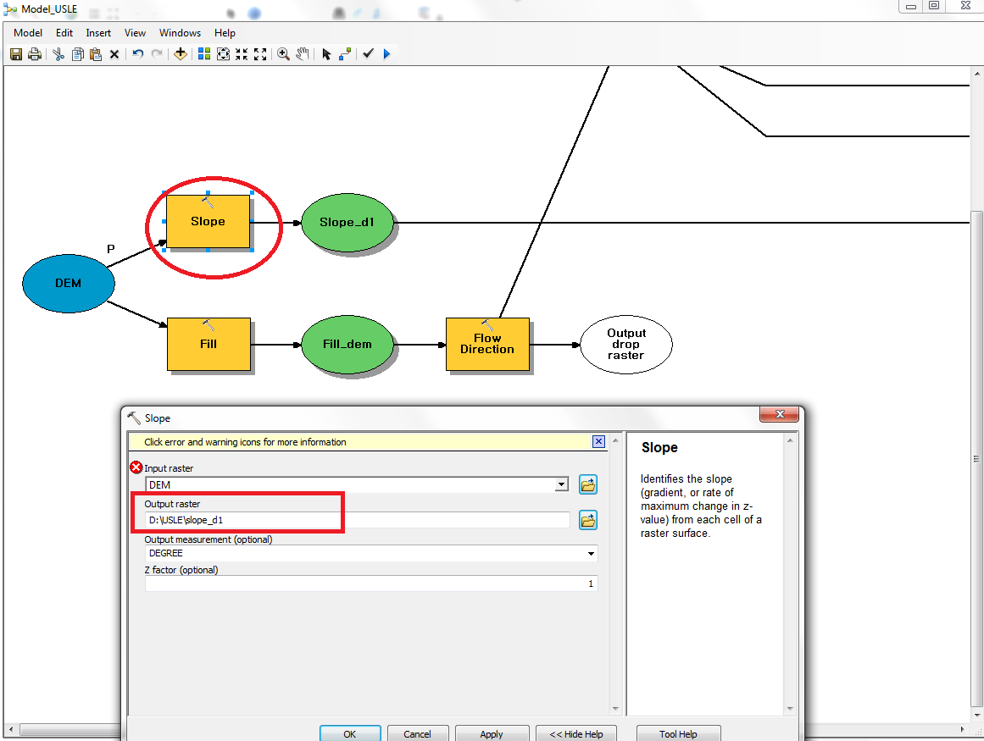Open the Edit menu
The image size is (984, 741).
64,33
